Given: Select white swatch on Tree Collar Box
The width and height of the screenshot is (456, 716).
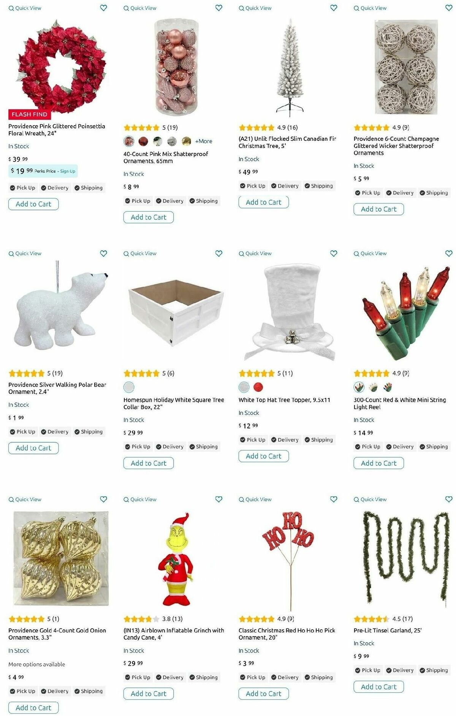Looking at the screenshot, I should pyautogui.click(x=129, y=387).
